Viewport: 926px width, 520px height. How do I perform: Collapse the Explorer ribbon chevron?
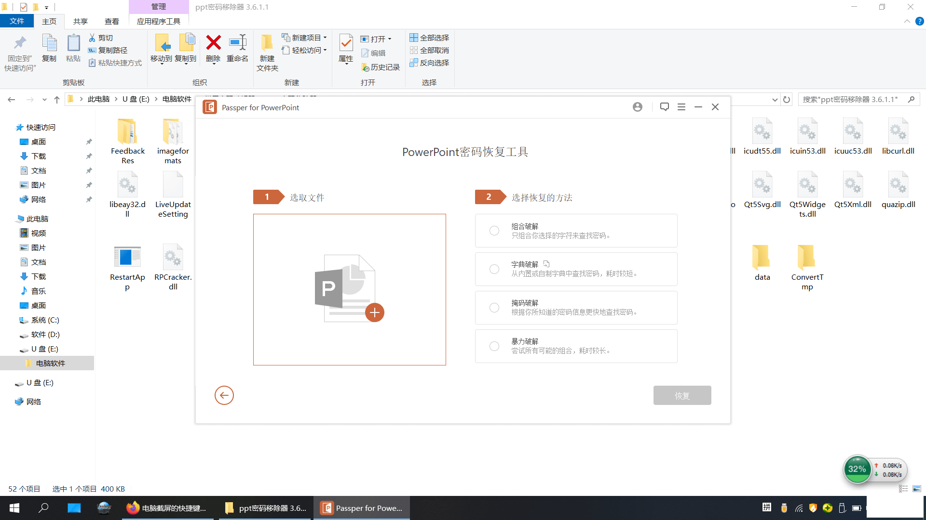coord(907,21)
